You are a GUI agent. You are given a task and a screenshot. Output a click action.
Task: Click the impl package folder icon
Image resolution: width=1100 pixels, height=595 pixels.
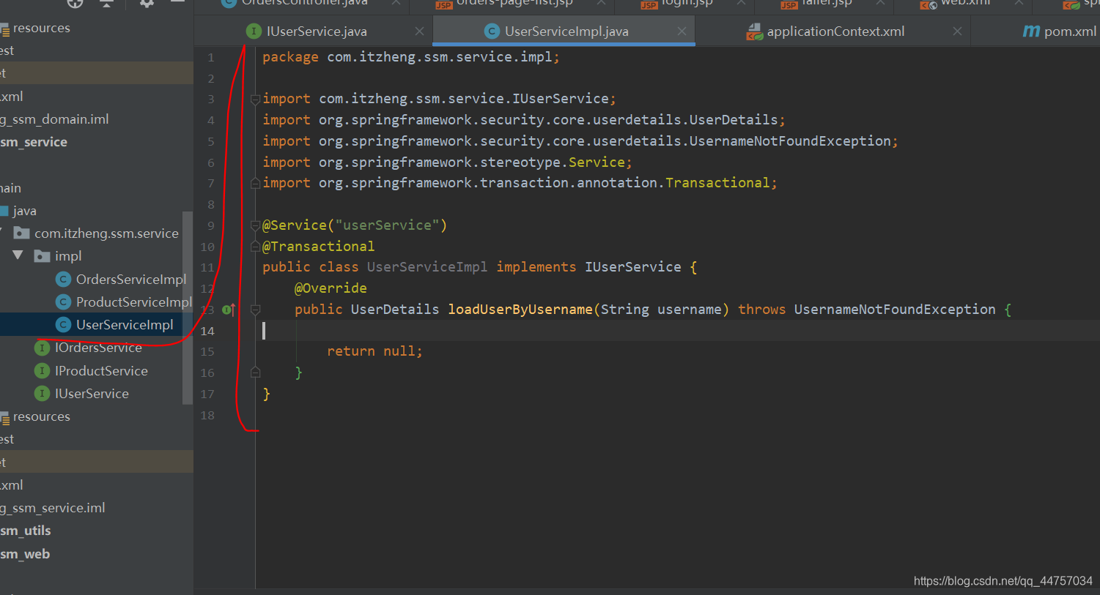pyautogui.click(x=43, y=256)
